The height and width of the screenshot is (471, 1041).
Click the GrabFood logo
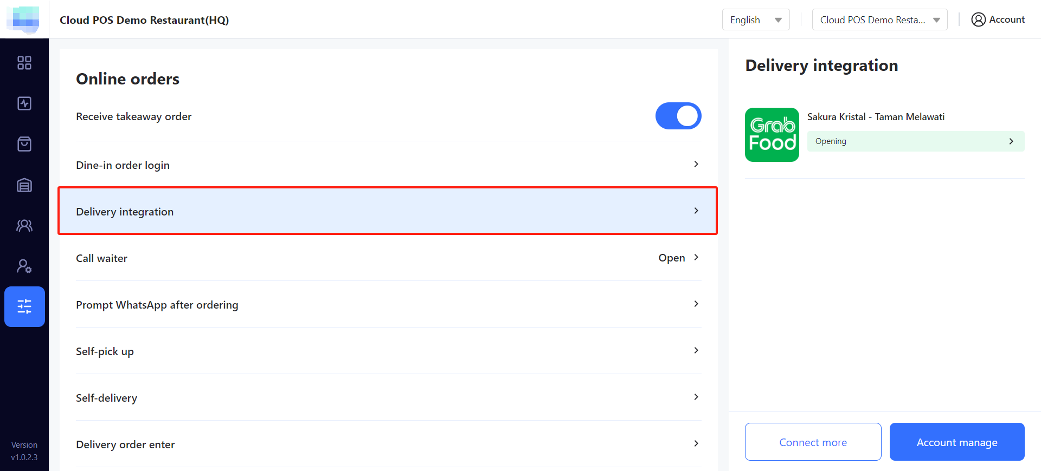(772, 135)
